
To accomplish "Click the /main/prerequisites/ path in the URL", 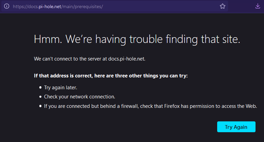I will point(82,6).
